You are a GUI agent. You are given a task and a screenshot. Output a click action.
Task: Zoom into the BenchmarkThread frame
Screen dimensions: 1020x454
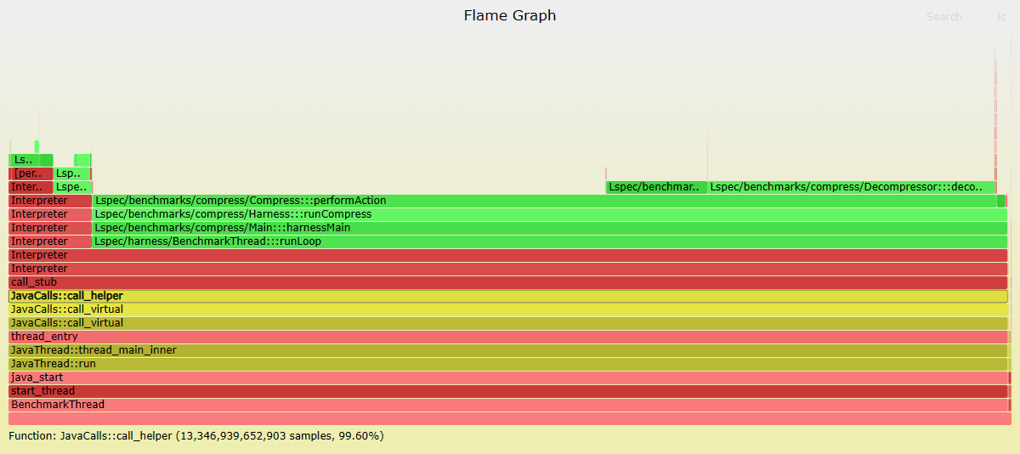507,405
